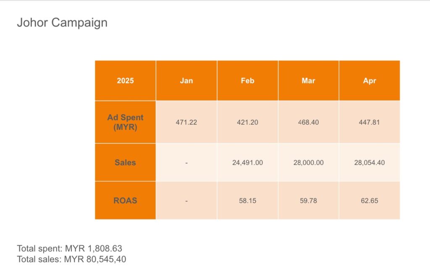The image size is (430, 277).
Task: Select the 2025 header cell
Action: [x=125, y=81]
